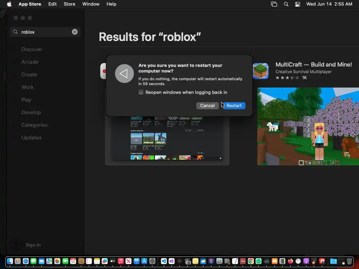Open the MultiCraft — Build and Mine! title

coord(314,64)
